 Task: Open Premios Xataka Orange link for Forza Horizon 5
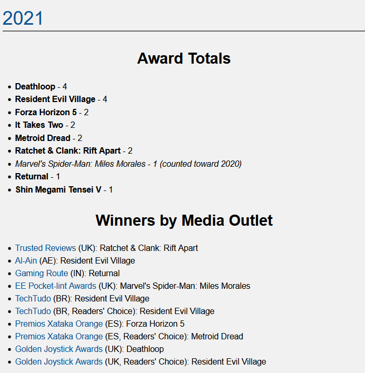(x=59, y=324)
